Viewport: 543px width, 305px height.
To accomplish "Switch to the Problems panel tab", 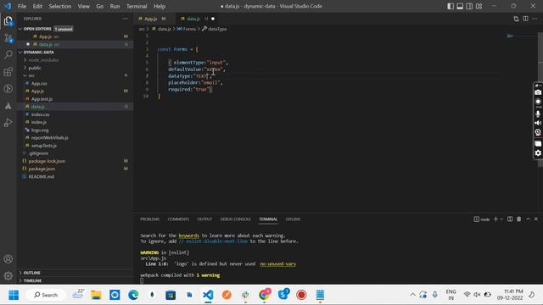I will 149,219.
